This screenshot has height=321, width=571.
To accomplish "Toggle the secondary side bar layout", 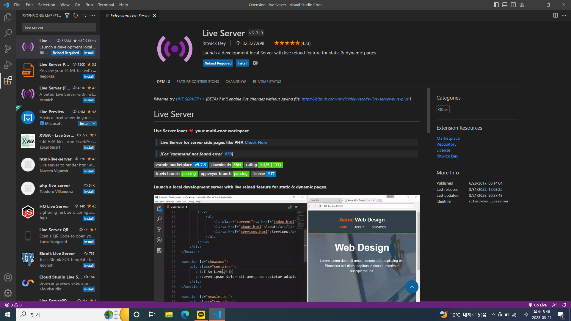I will pyautogui.click(x=513, y=5).
